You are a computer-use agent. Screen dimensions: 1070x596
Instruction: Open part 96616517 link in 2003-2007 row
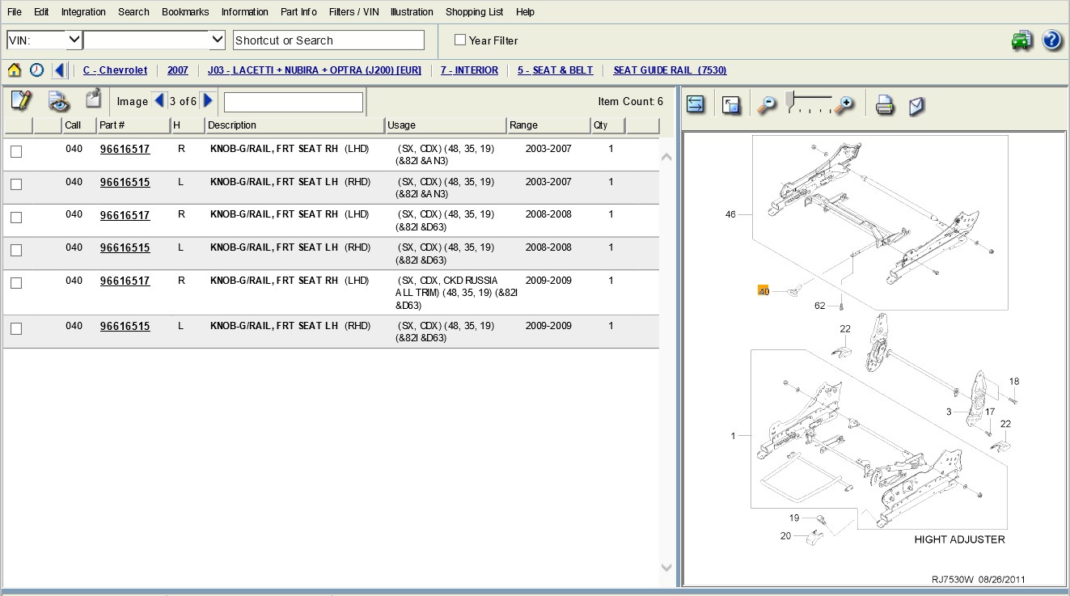click(125, 150)
